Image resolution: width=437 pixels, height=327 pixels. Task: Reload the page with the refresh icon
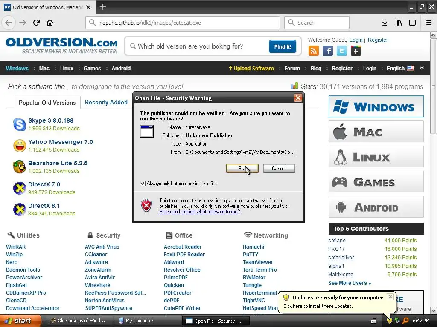[x=36, y=23]
